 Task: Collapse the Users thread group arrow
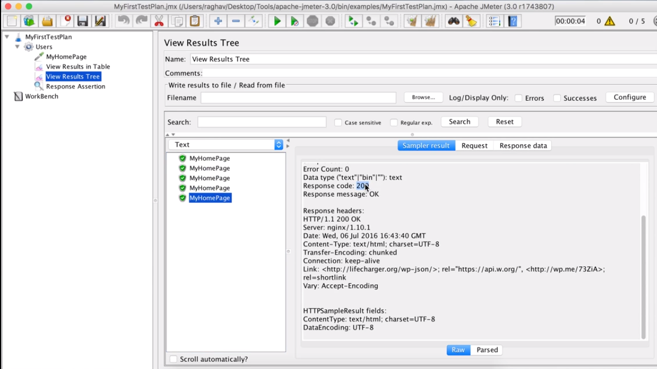pyautogui.click(x=17, y=47)
